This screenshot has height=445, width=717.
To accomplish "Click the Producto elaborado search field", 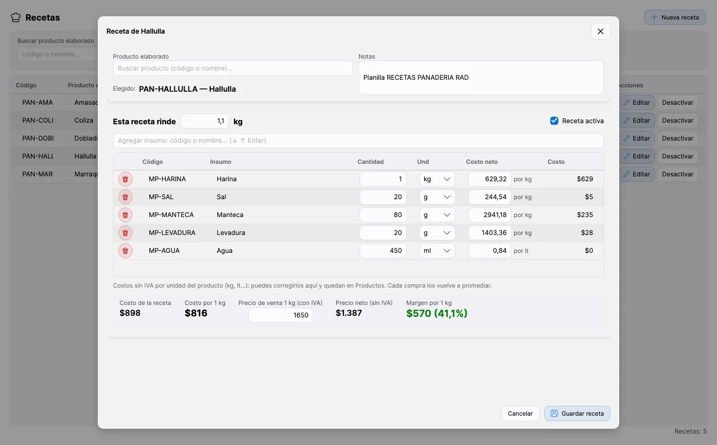I will tap(233, 68).
